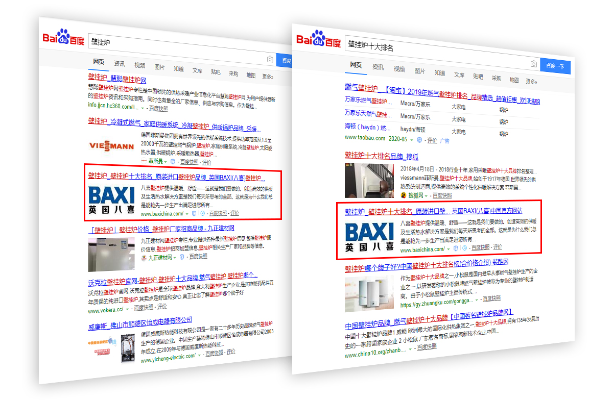Open image search camera icon beside 百度一下 button

pos(533,64)
